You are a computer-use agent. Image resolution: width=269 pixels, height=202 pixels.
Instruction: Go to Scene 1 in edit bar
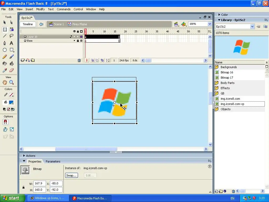pos(56,24)
